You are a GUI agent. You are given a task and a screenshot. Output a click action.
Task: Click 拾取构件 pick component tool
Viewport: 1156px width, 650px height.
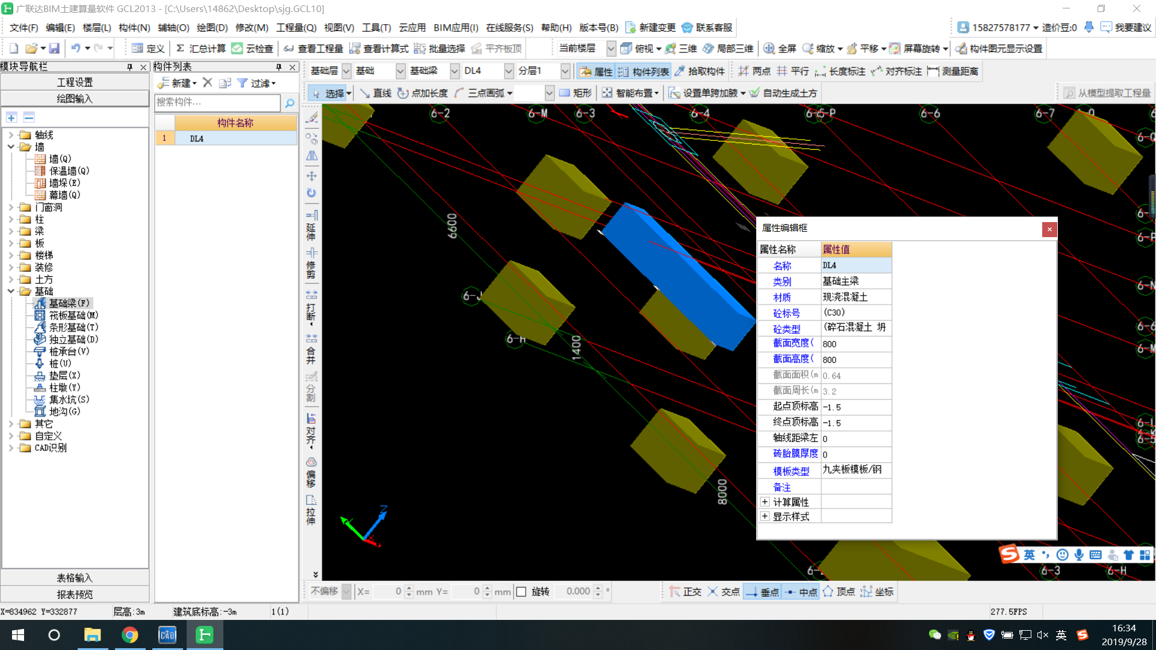700,71
